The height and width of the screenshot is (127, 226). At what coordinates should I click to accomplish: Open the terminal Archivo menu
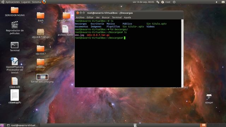(x=80, y=17)
